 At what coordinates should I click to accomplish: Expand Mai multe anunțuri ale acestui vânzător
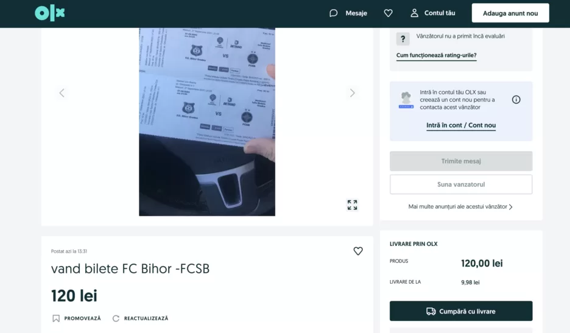(x=460, y=206)
